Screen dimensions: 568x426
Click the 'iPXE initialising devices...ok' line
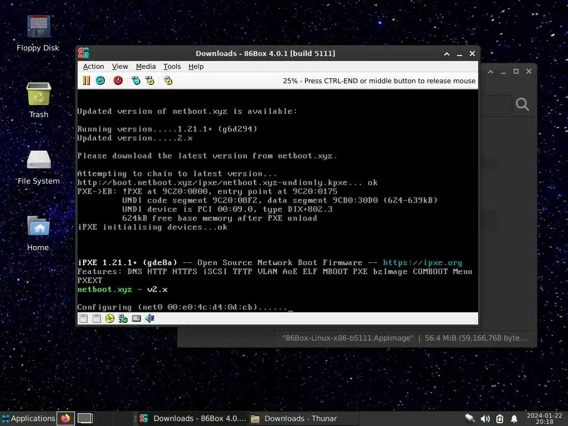pyautogui.click(x=153, y=227)
